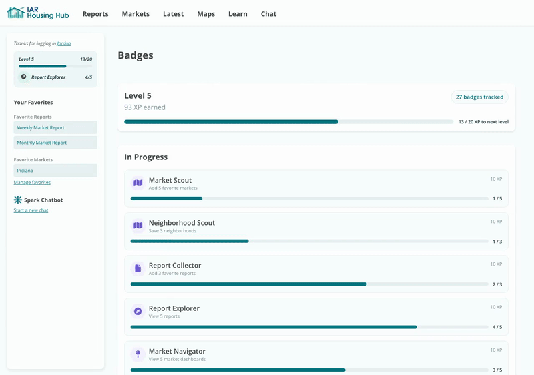534x375 pixels.
Task: Click the 2 / 3 Report Collector count
Action: 497,284
